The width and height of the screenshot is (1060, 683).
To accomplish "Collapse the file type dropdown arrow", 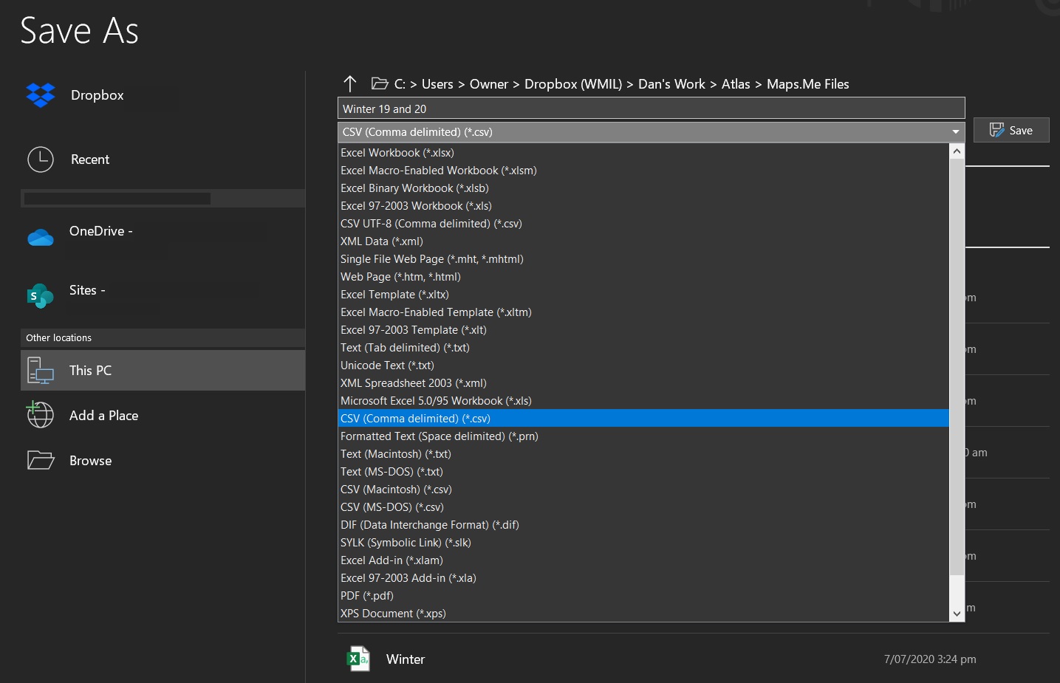I will (x=956, y=132).
